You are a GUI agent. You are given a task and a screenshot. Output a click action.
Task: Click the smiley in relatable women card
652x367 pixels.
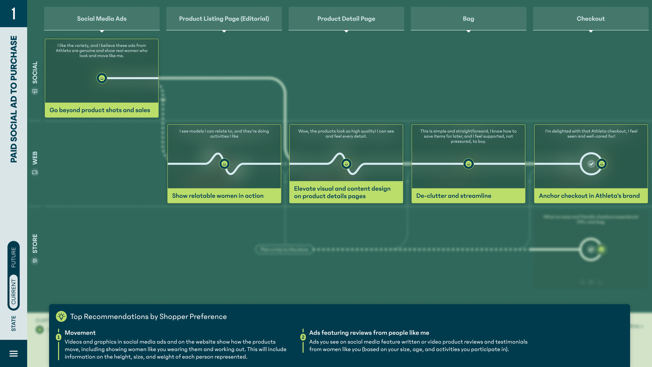224,164
